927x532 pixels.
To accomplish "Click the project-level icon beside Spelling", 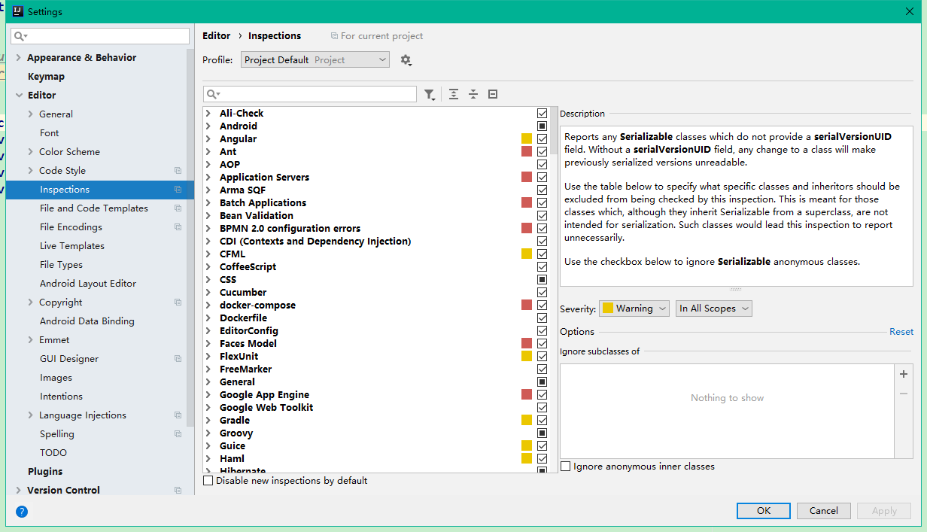I will point(178,434).
